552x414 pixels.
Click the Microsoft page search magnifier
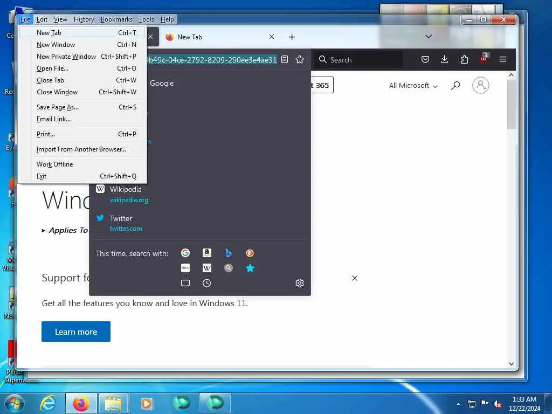(x=456, y=85)
